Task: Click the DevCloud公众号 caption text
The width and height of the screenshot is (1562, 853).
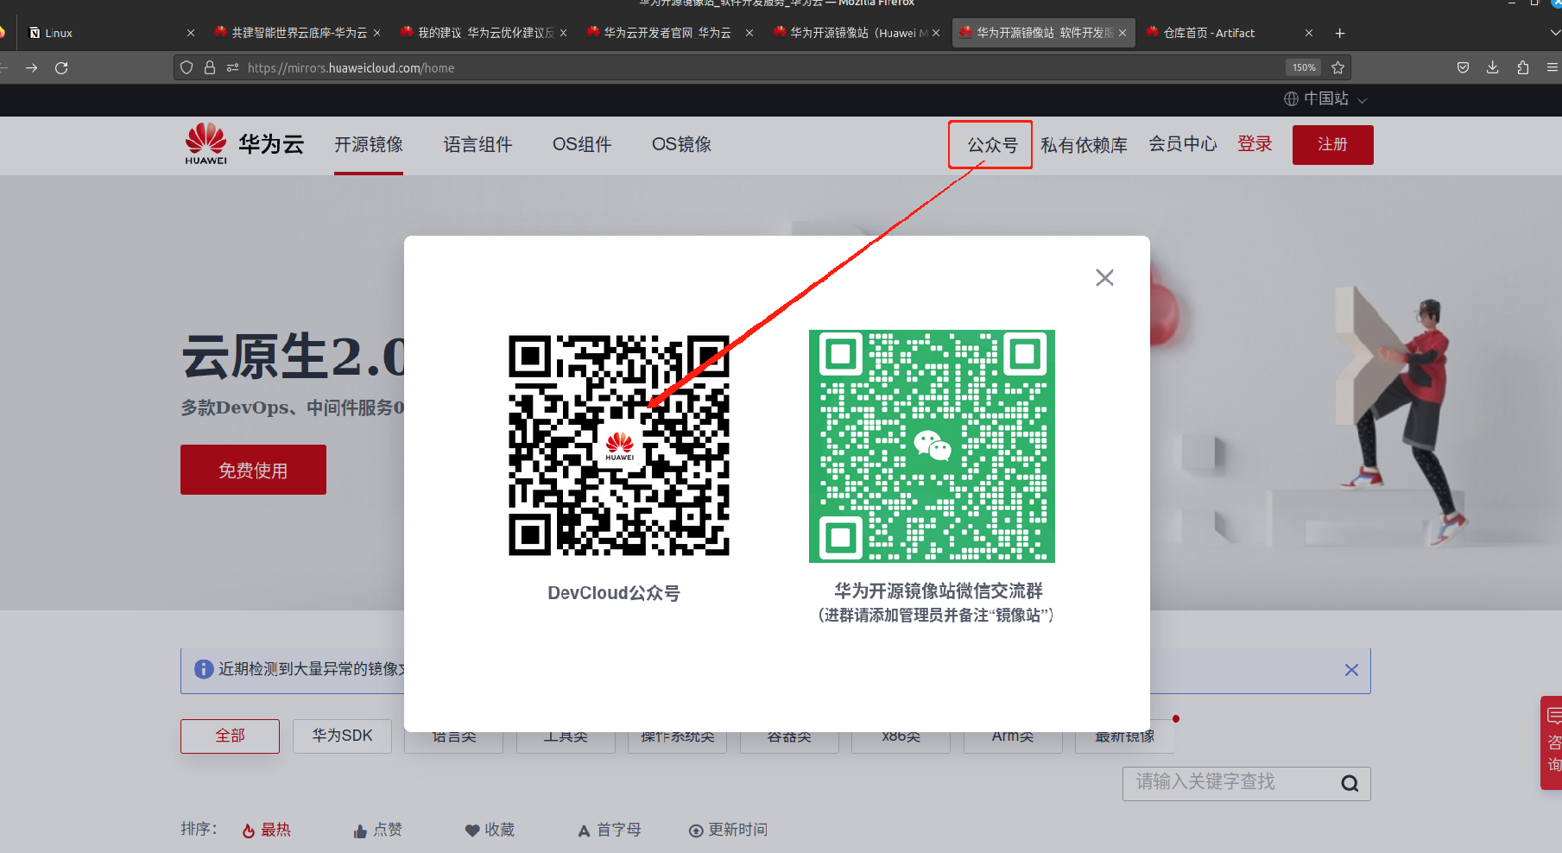Action: click(614, 593)
